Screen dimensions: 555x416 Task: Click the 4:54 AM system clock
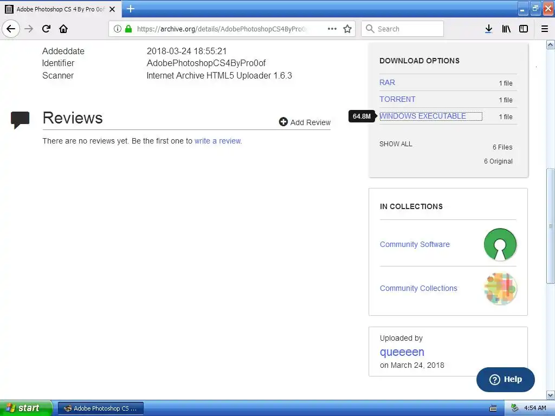(x=535, y=408)
